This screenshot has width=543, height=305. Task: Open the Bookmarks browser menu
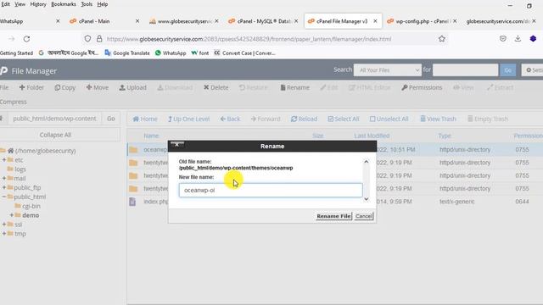click(64, 4)
